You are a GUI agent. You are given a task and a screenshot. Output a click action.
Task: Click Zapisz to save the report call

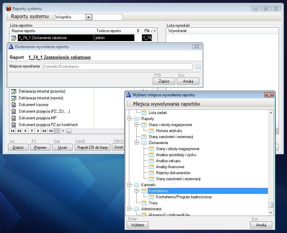pyautogui.click(x=164, y=81)
